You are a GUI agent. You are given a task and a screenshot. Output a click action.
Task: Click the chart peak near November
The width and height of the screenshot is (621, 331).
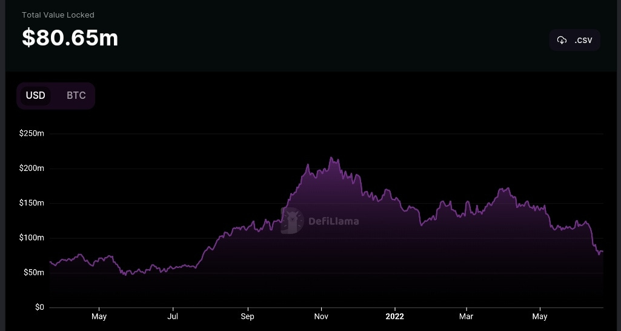pyautogui.click(x=331, y=158)
